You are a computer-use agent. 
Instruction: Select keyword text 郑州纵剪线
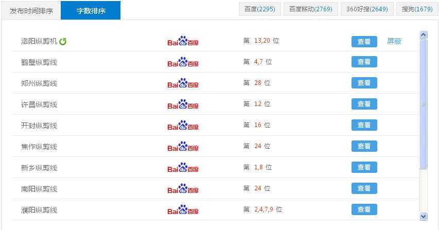pyautogui.click(x=39, y=83)
